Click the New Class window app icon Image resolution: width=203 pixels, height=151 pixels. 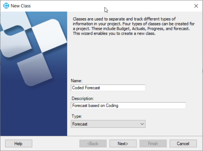[x=6, y=6]
